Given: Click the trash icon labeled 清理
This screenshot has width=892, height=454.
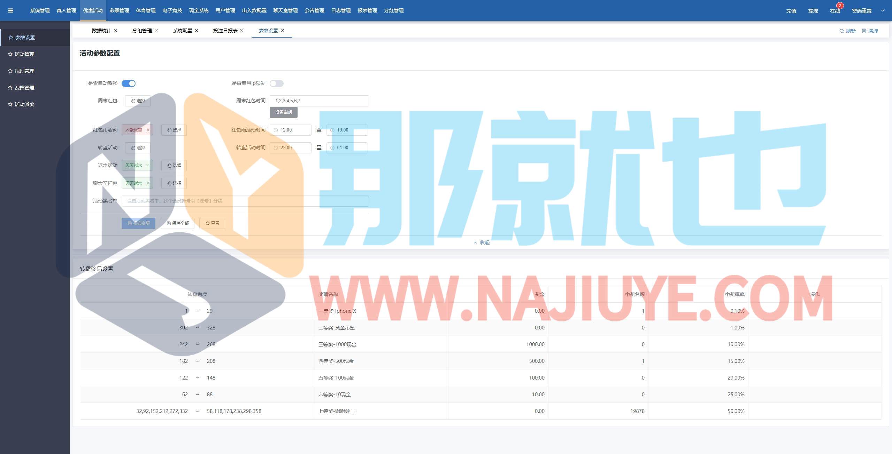Looking at the screenshot, I should 864,31.
